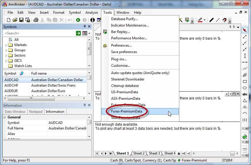Select the Triangle drawing tool
The image size is (251, 165).
pyautogui.click(x=245, y=101)
